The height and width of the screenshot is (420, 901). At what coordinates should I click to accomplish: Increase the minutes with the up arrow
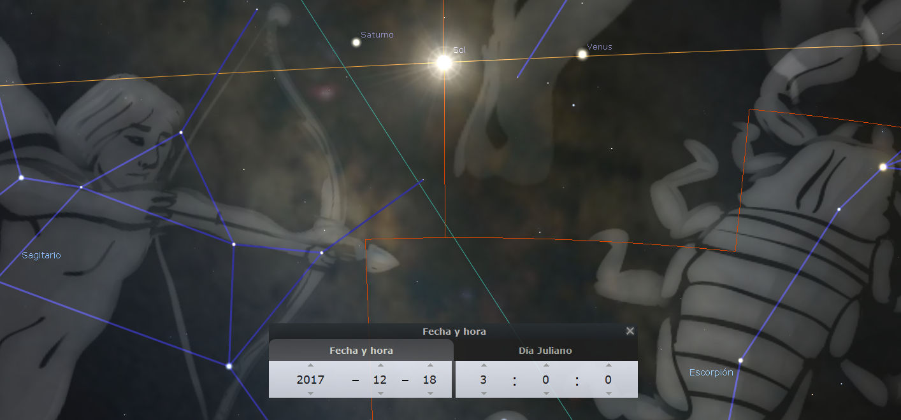click(x=546, y=365)
